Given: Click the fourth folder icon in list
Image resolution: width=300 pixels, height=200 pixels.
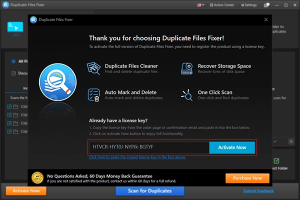Looking at the screenshot, I should pyautogui.click(x=15, y=131).
